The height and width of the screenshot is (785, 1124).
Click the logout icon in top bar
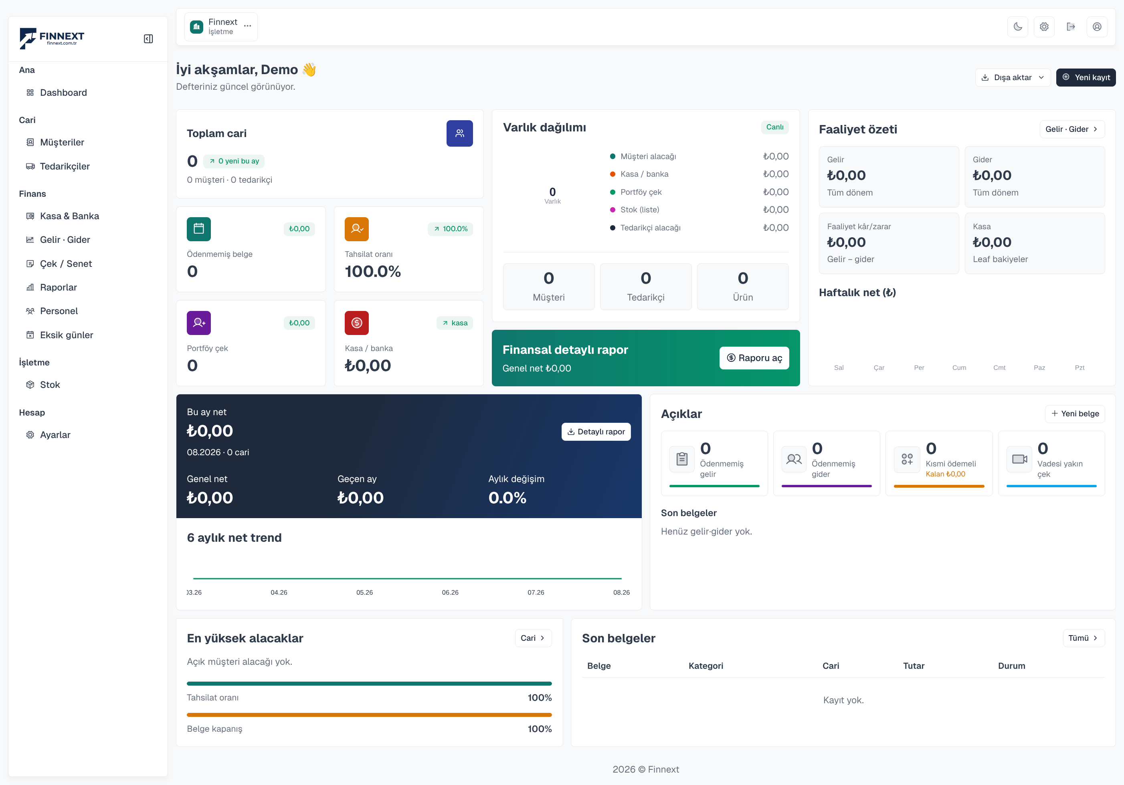1071,26
